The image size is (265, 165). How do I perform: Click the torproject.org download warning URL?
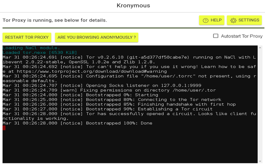click(92, 71)
